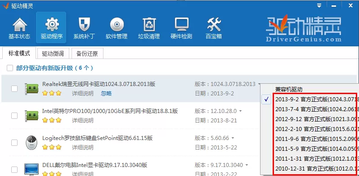Click the Realtek瑞昱无线网卡驱动 driver name
The height and width of the screenshot is (176, 359).
click(99, 84)
